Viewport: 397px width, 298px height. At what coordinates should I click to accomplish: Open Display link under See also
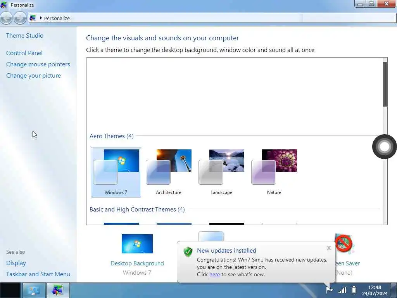point(16,263)
